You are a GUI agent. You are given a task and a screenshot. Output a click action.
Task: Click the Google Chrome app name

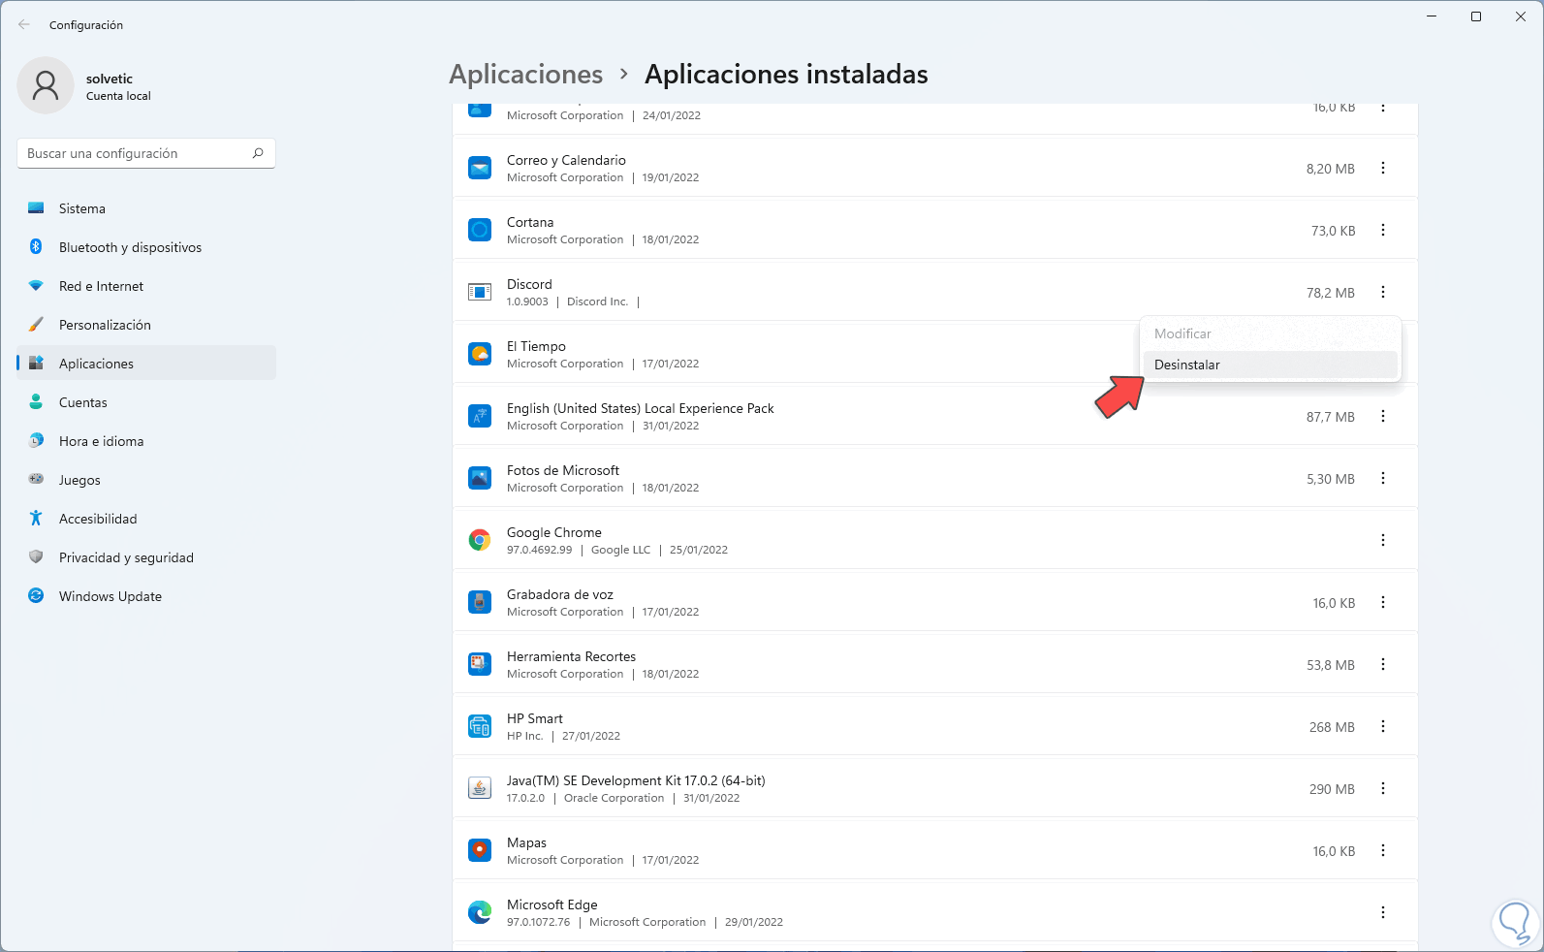click(554, 532)
